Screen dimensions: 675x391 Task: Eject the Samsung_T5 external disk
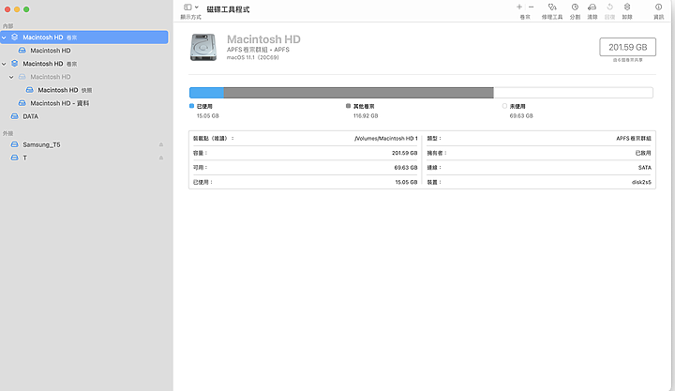[161, 144]
